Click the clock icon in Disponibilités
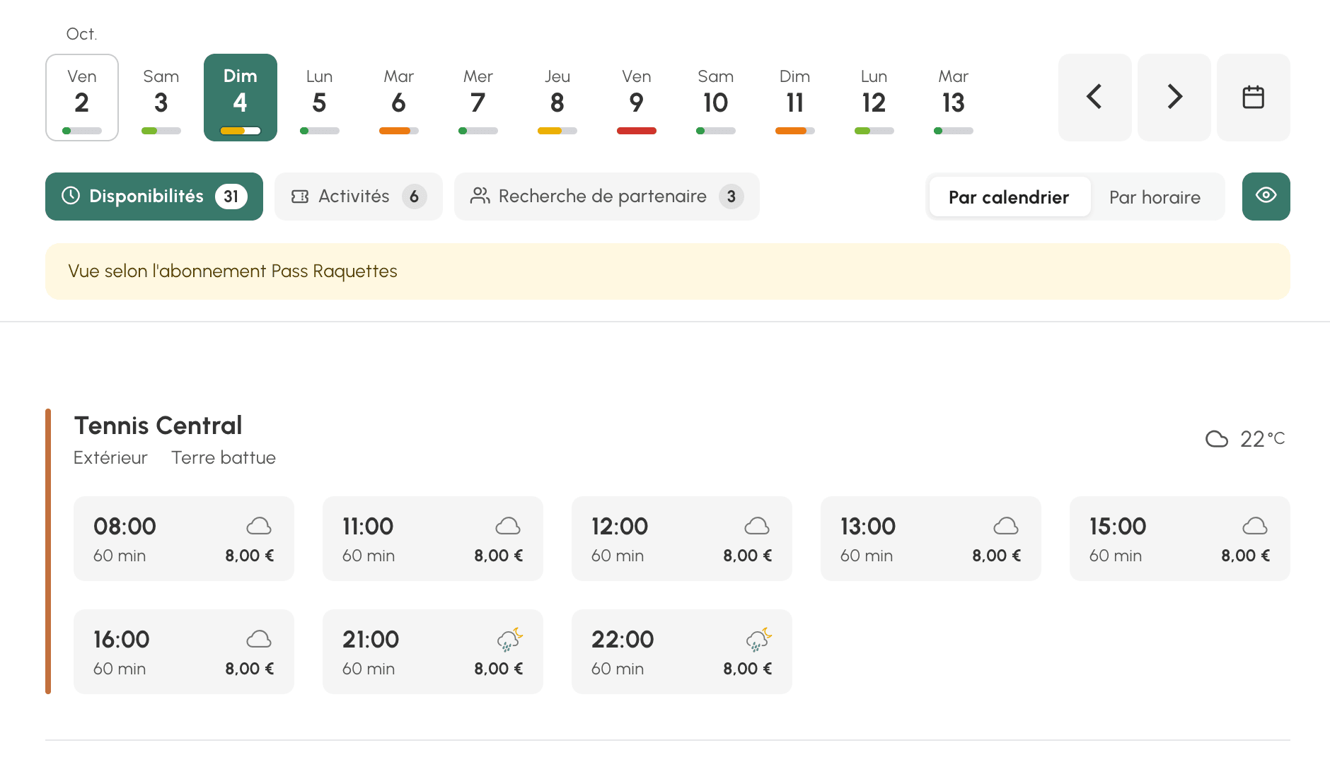Screen dimensions: 1330x779 pyautogui.click(x=71, y=196)
